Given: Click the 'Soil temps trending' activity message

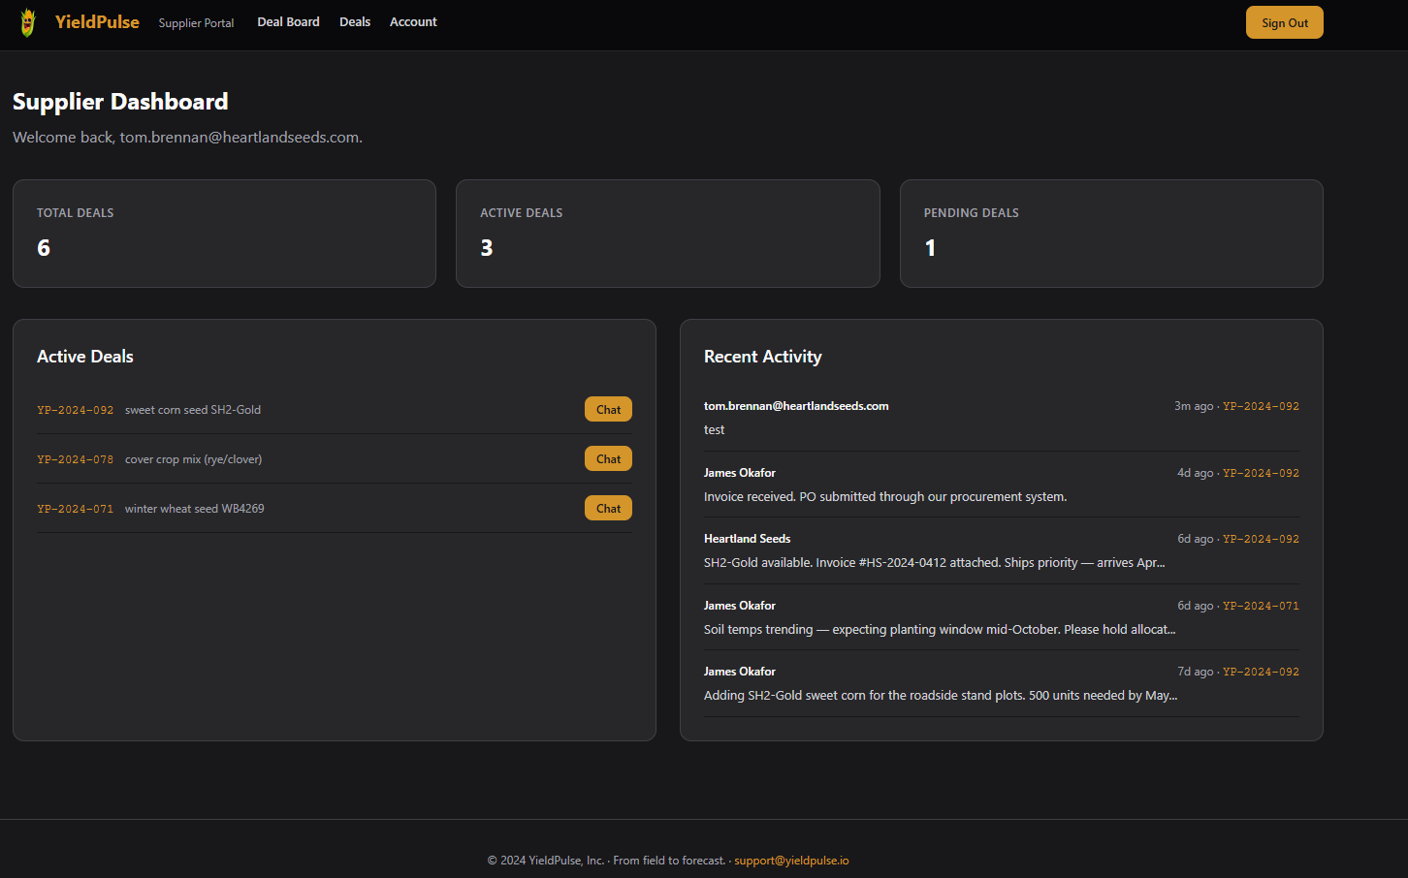Looking at the screenshot, I should coord(939,630).
